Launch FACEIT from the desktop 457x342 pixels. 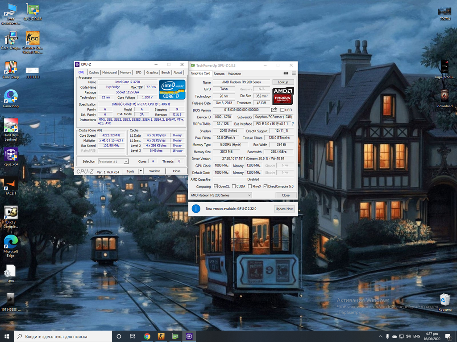pyautogui.click(x=11, y=186)
